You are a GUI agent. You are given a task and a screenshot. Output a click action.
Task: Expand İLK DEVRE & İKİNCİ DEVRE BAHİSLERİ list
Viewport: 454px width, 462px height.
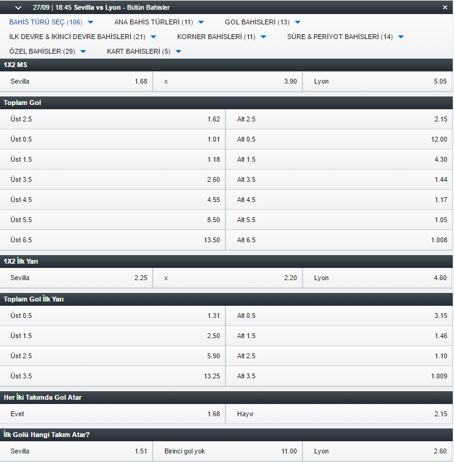pyautogui.click(x=82, y=37)
